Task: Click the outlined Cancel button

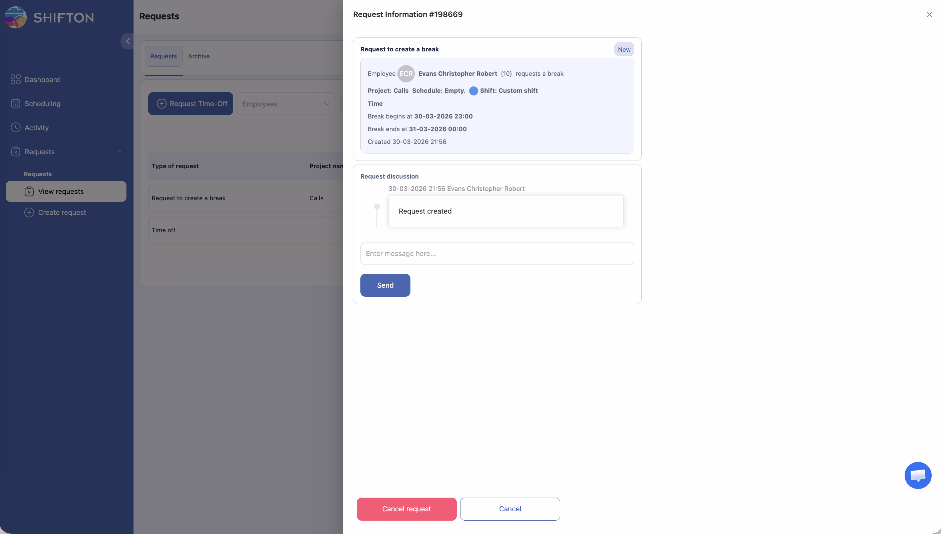Action: 510,509
